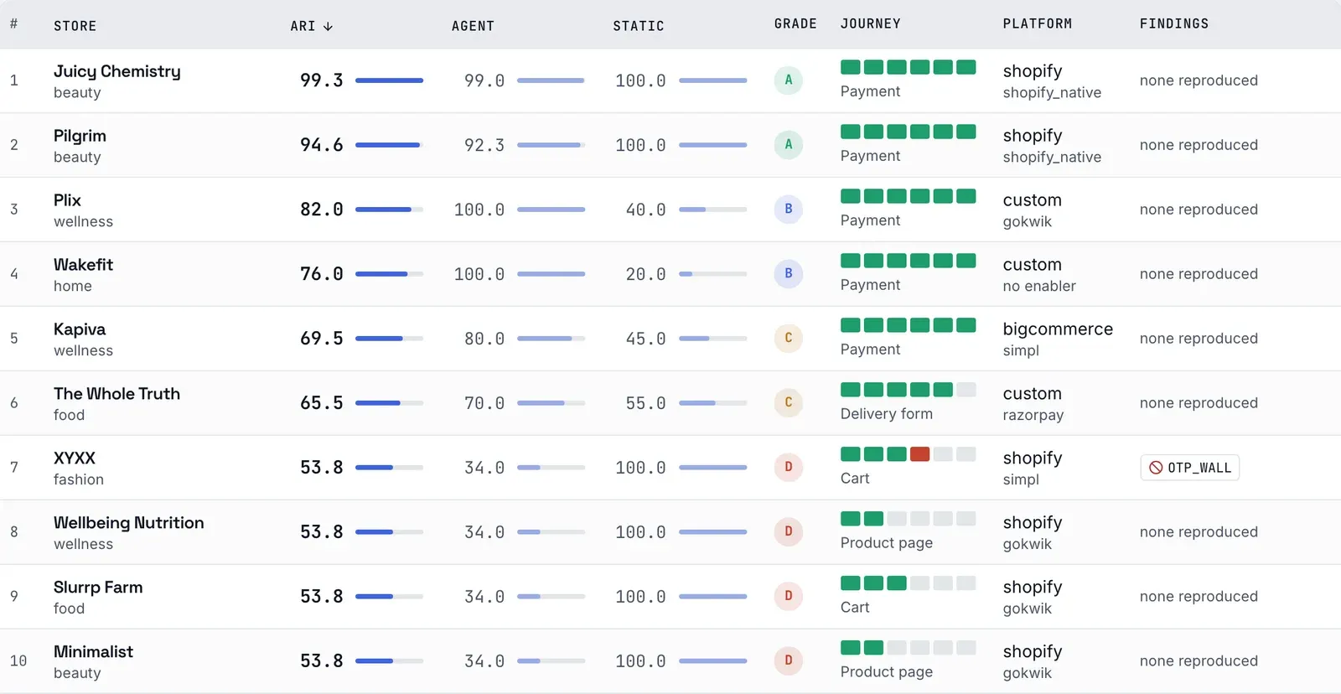This screenshot has width=1341, height=694.
Task: Click ARI value 69.5
Action: tap(322, 339)
